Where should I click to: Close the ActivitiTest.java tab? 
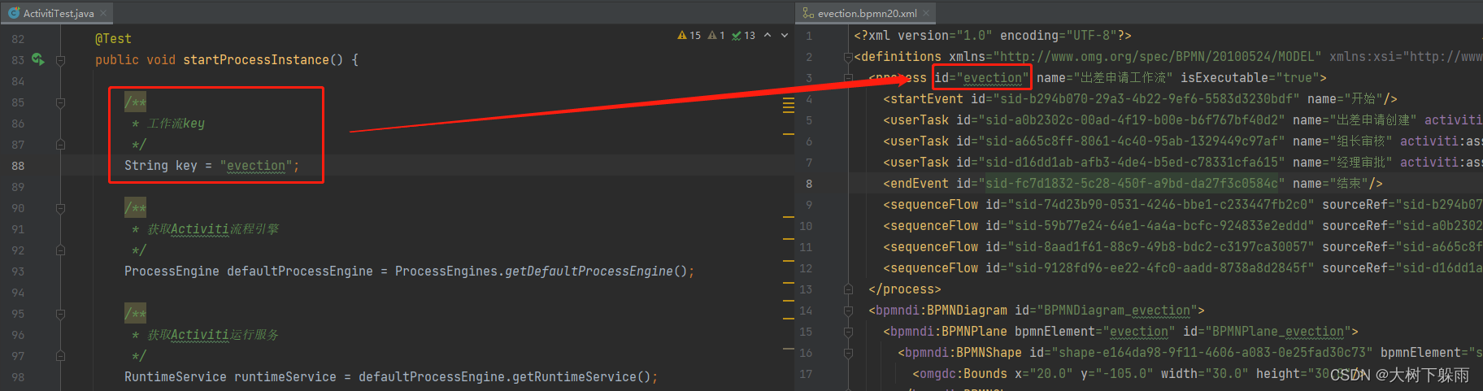[104, 13]
